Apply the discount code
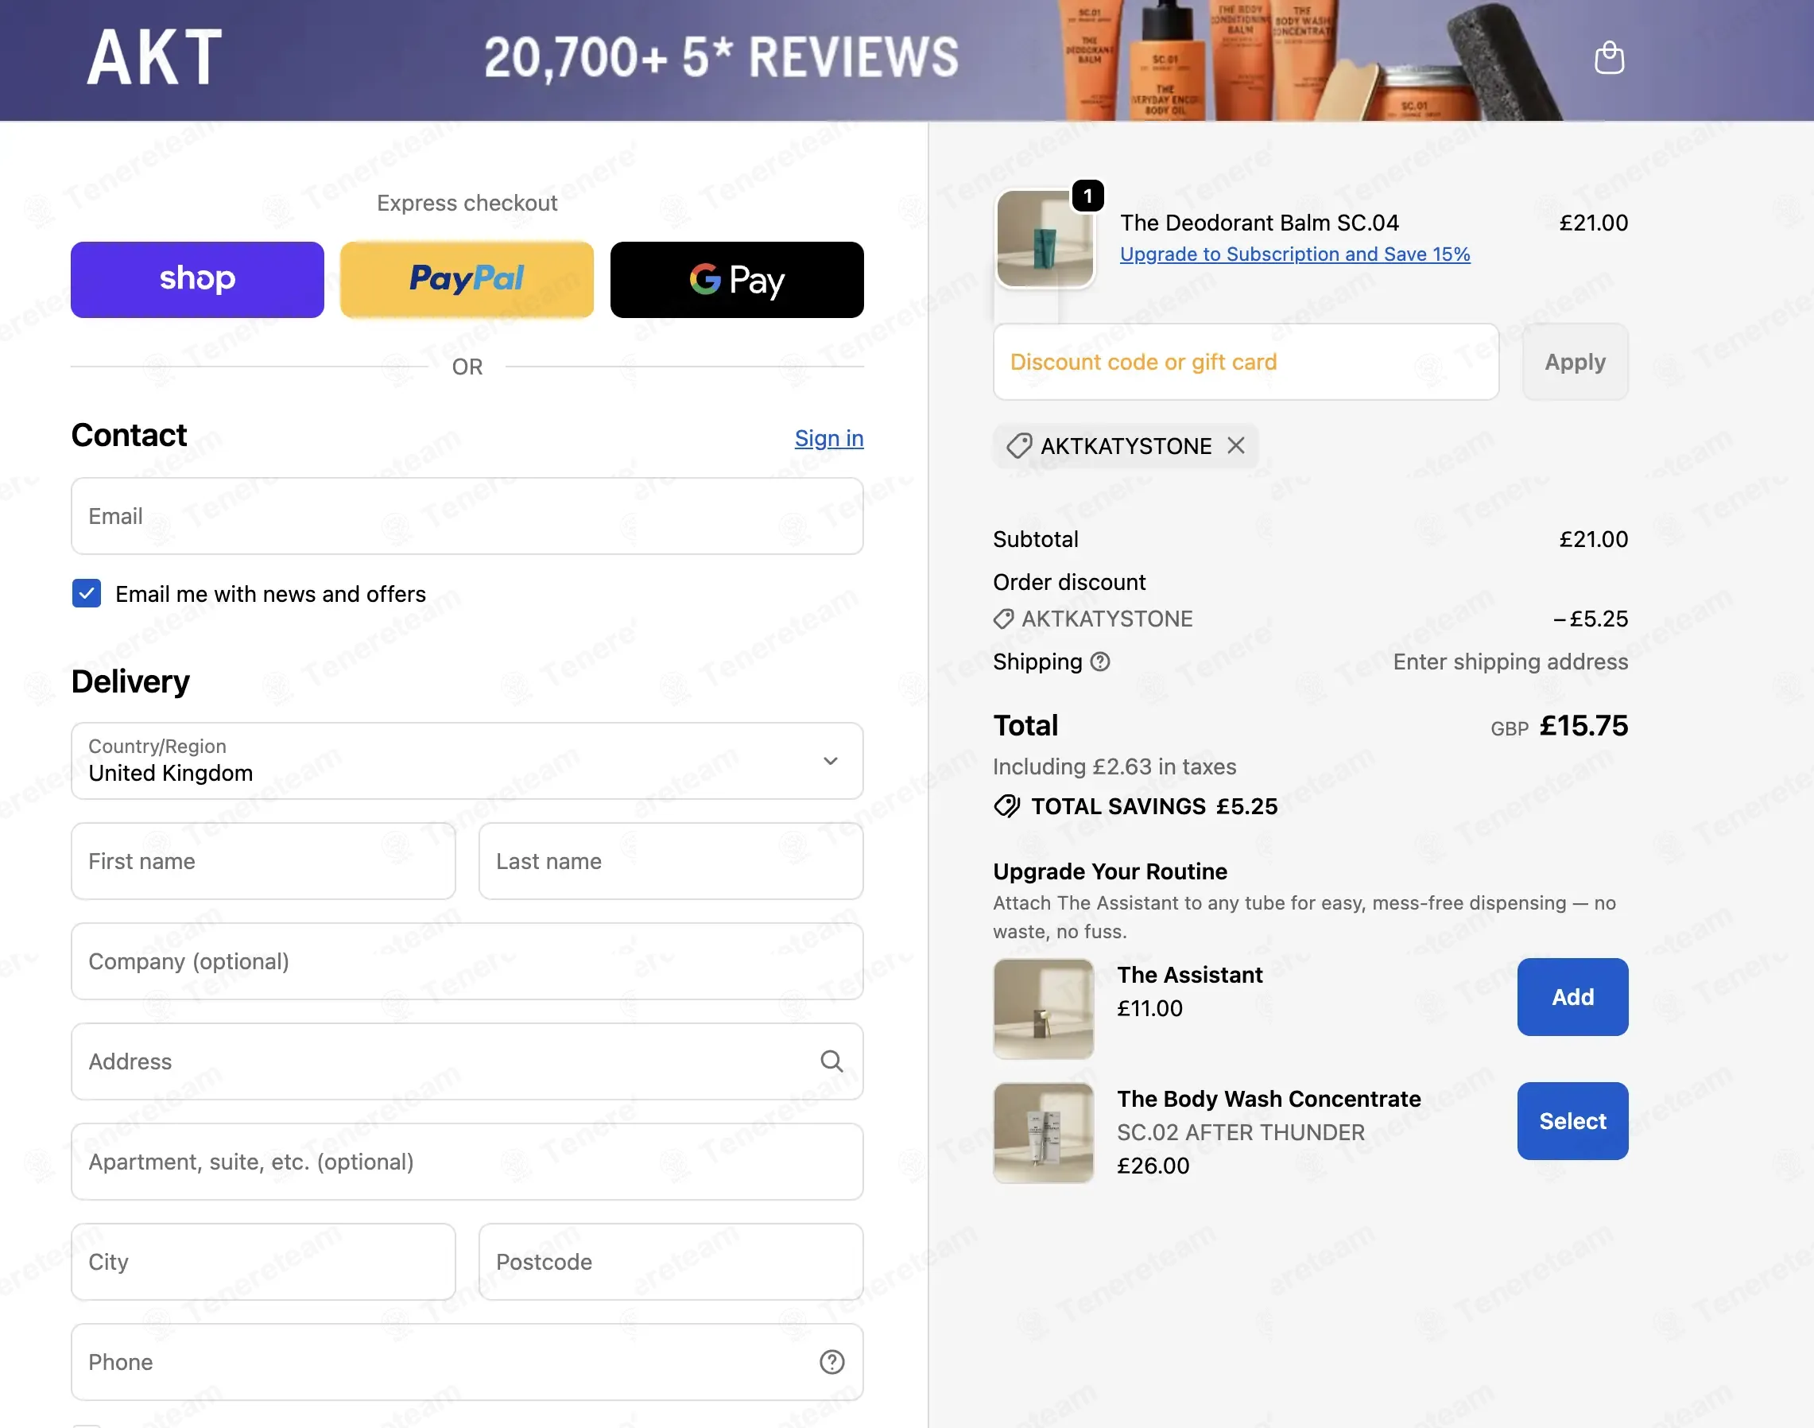The width and height of the screenshot is (1814, 1428). 1575,362
